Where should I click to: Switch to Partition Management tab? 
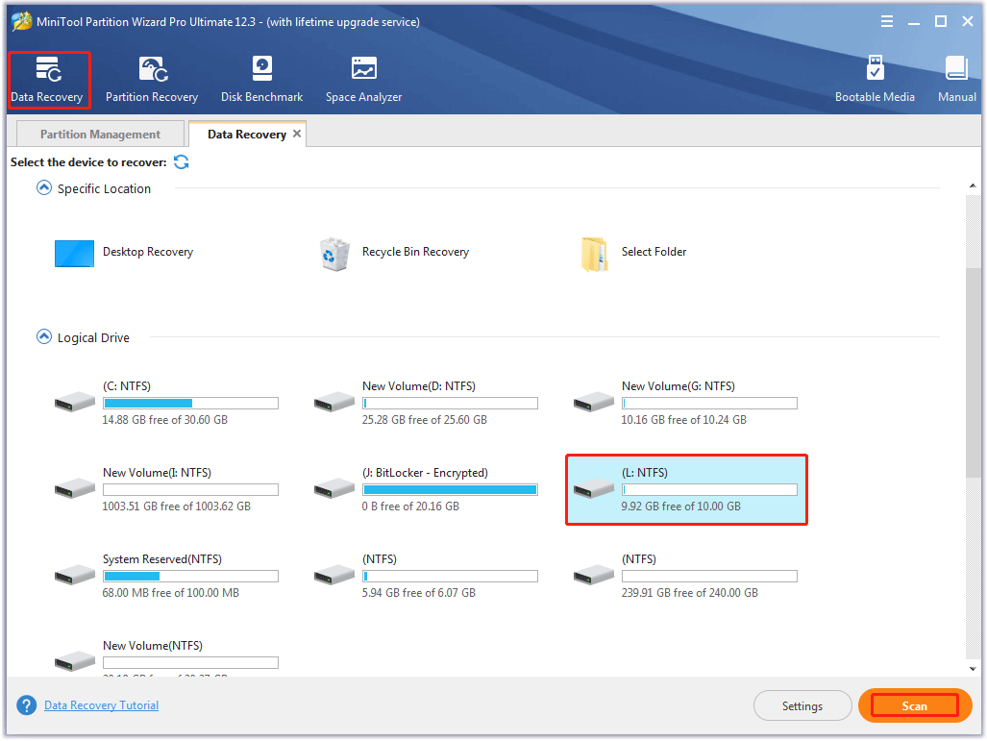[x=100, y=135]
